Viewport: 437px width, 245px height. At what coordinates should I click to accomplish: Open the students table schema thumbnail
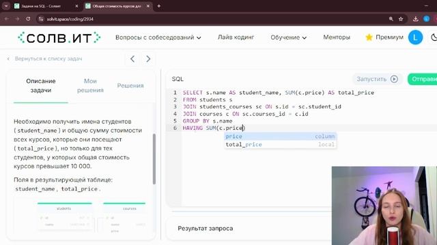[x=65, y=216]
